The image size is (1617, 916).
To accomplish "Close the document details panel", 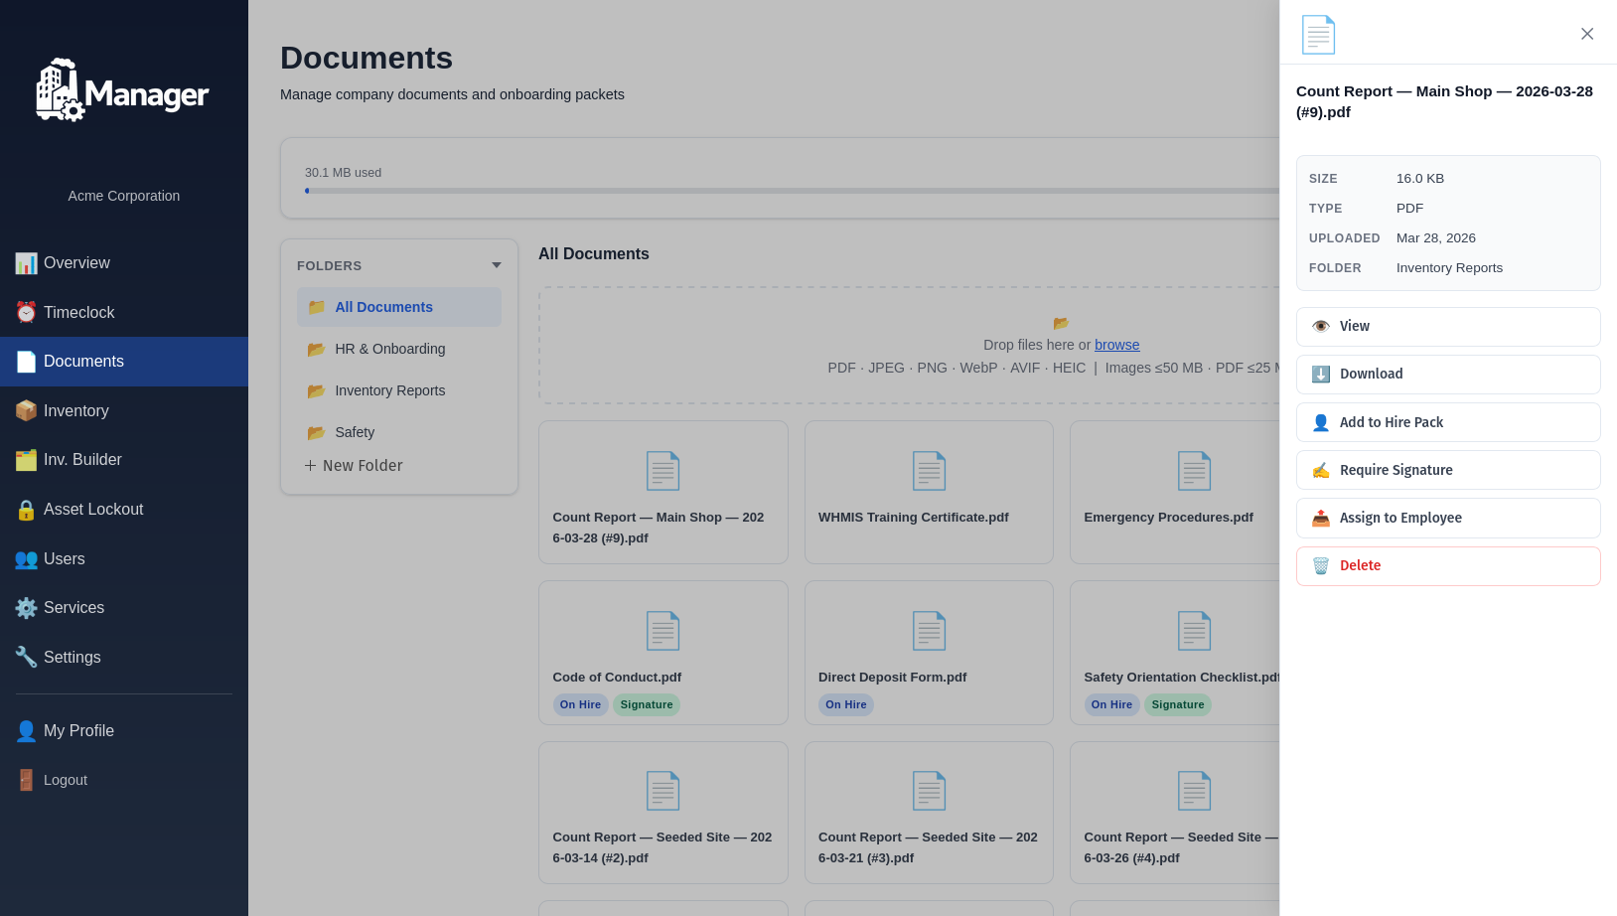I will point(1586,34).
